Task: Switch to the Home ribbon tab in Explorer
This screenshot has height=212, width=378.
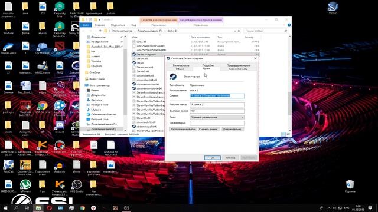Action: (x=100, y=25)
